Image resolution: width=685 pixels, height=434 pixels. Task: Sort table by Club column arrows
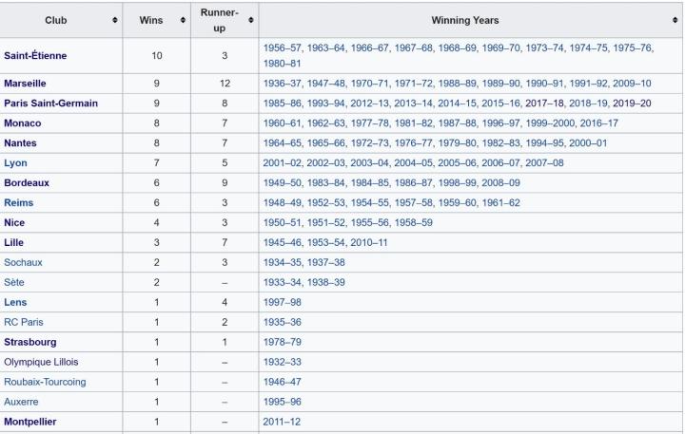pyautogui.click(x=115, y=20)
